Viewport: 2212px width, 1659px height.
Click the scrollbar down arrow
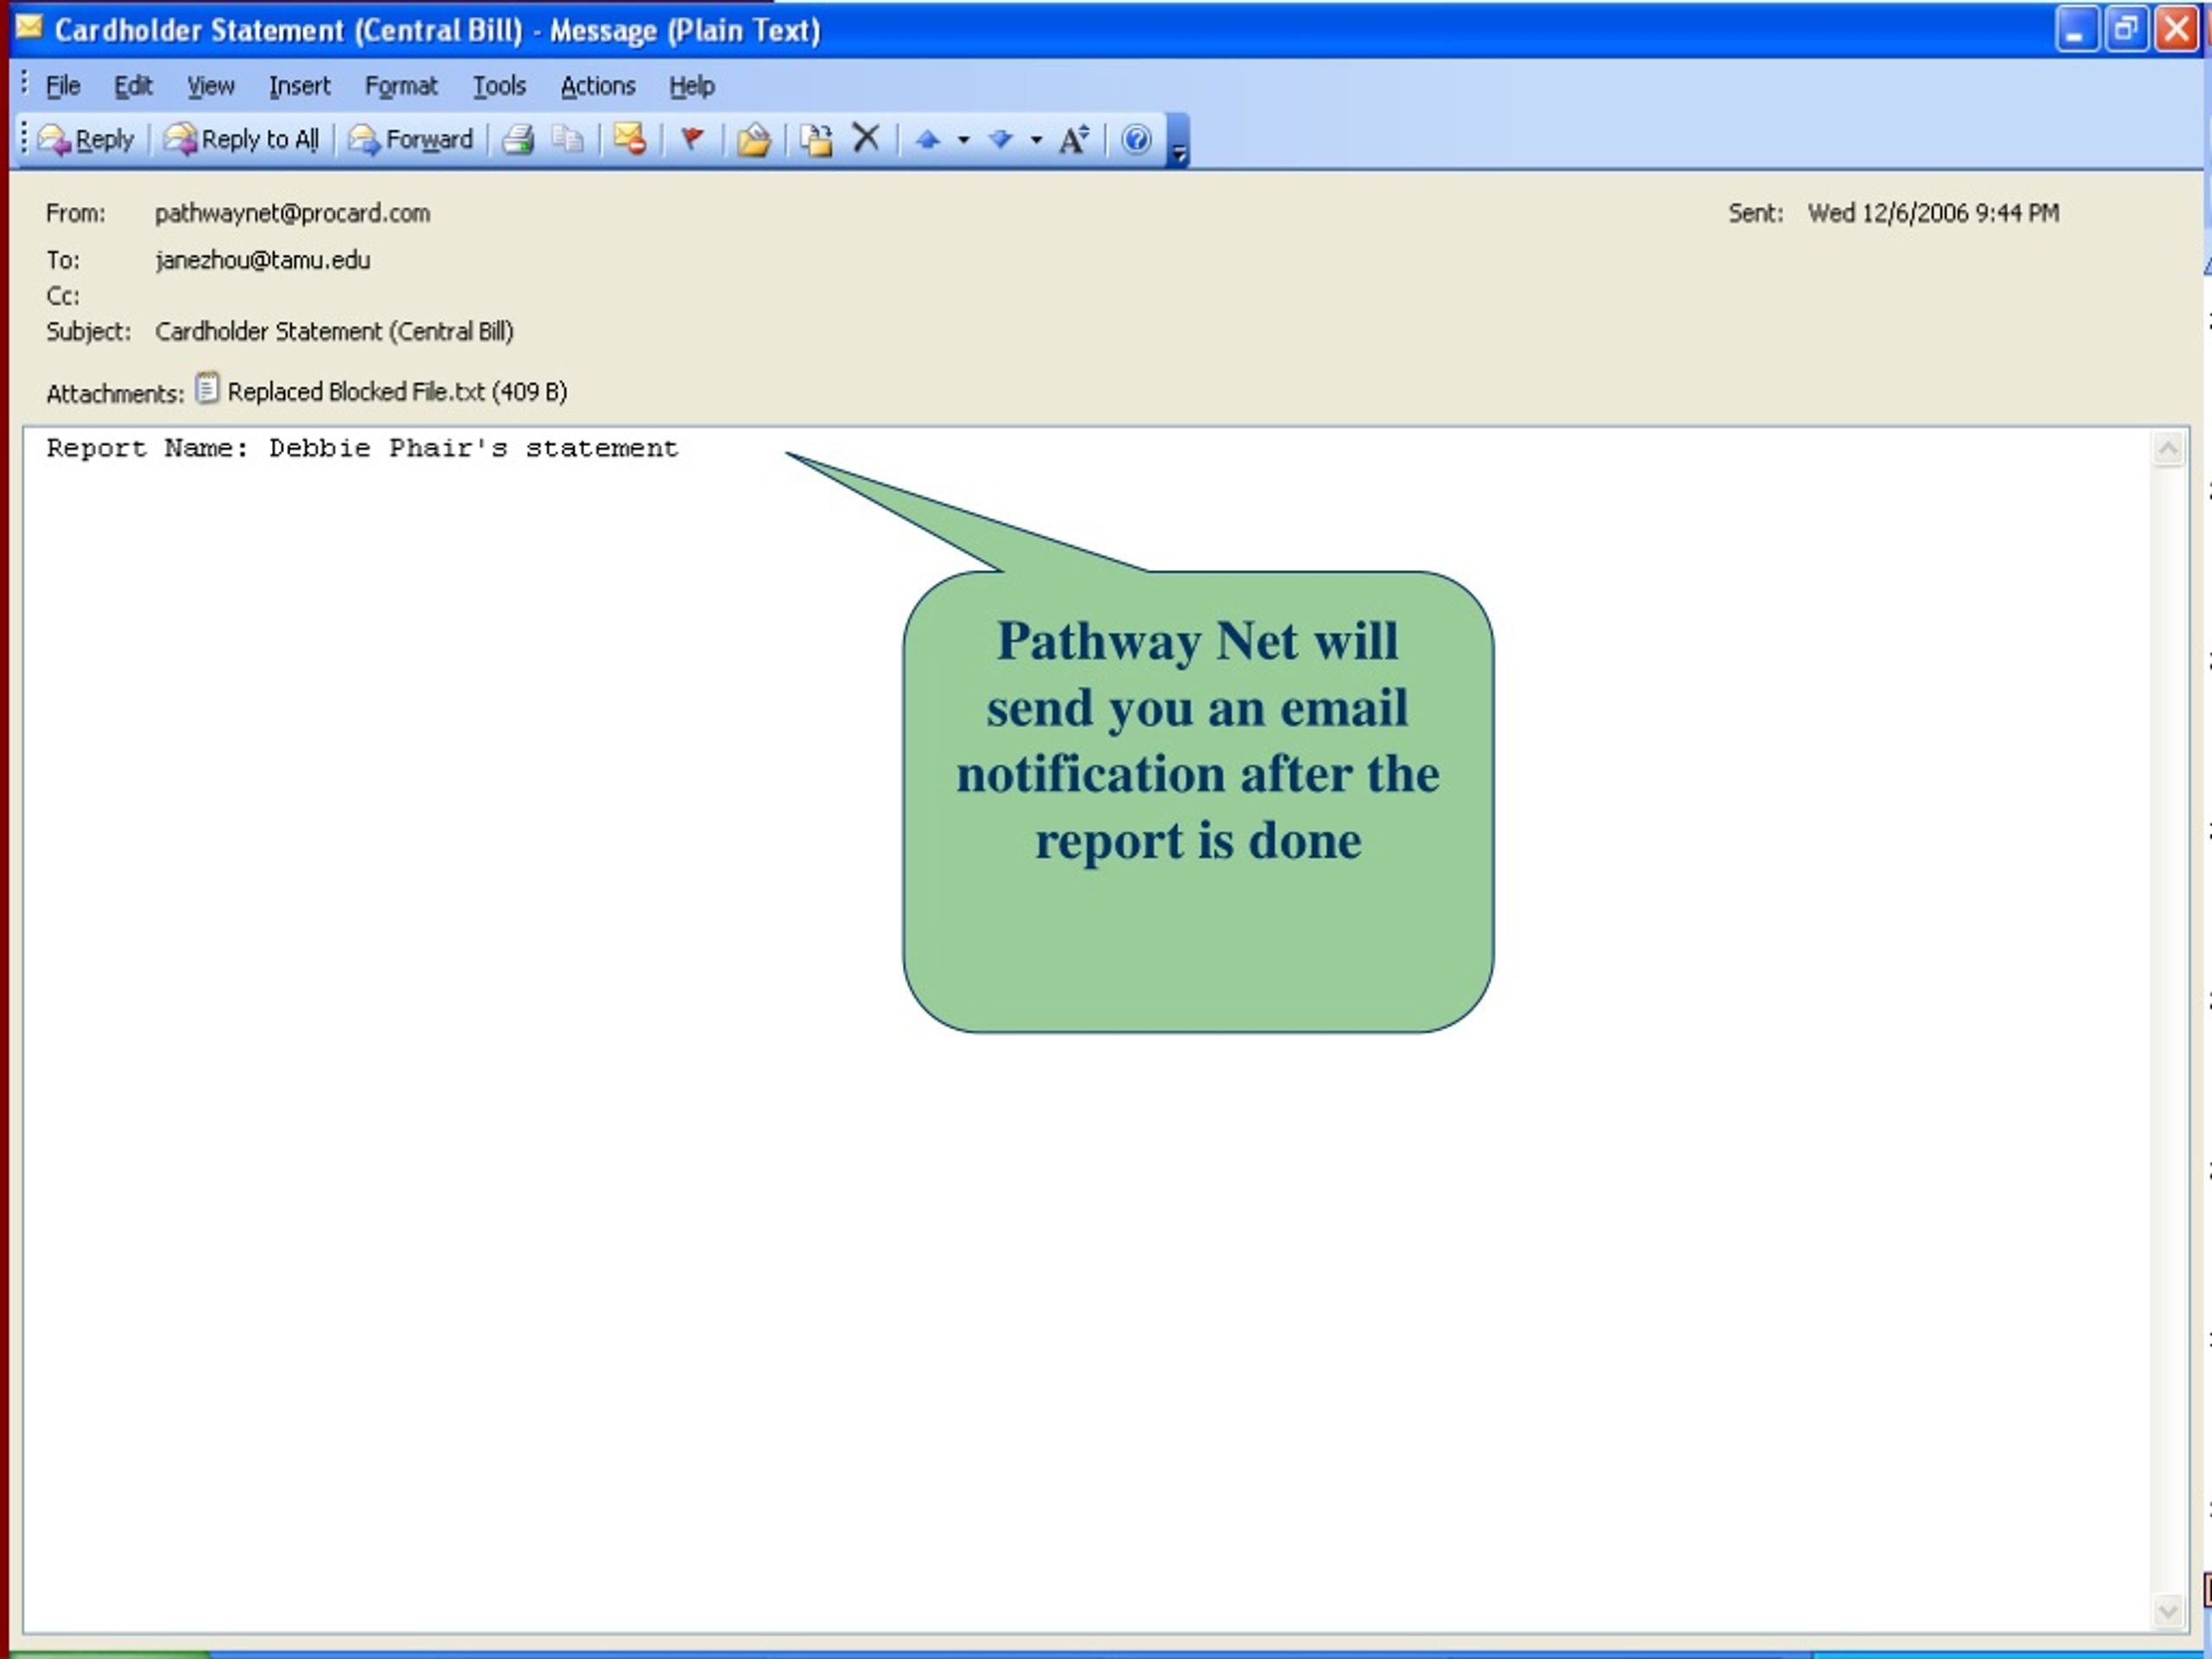click(x=2168, y=1611)
